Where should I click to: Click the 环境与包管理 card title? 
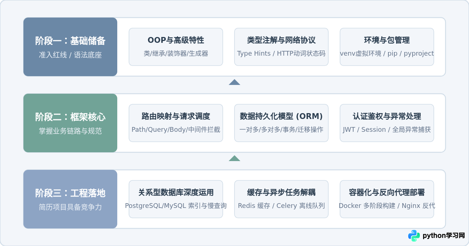point(387,40)
